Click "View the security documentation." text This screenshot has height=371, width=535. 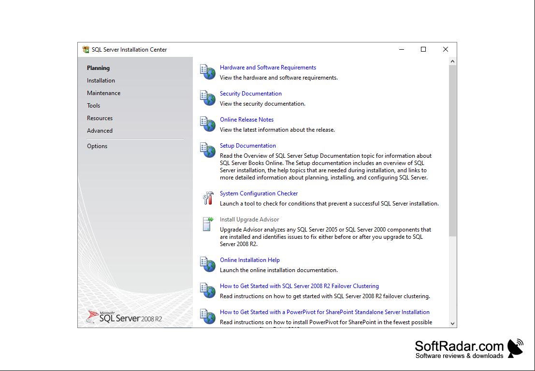coord(263,104)
